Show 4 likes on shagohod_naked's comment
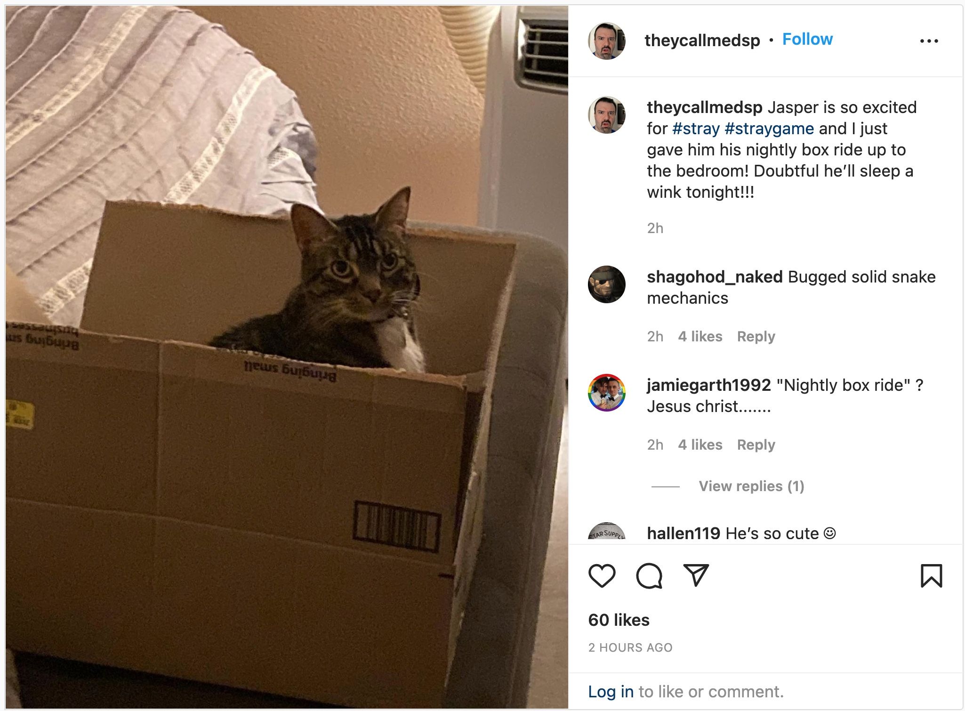Image resolution: width=965 pixels, height=711 pixels. 700,337
